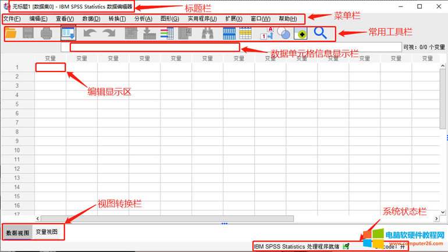Undo the last action via toolbar arrow

(90, 33)
